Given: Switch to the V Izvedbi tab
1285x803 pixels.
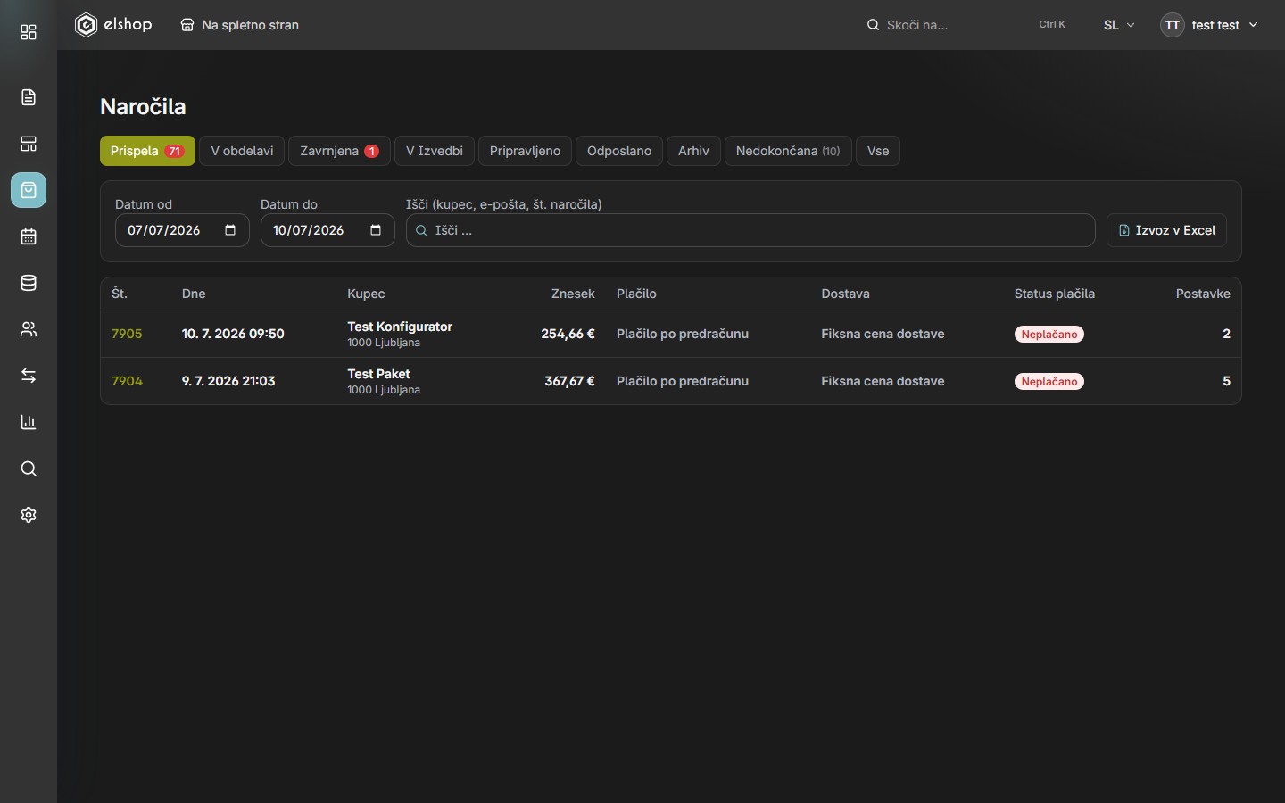Looking at the screenshot, I should point(435,151).
